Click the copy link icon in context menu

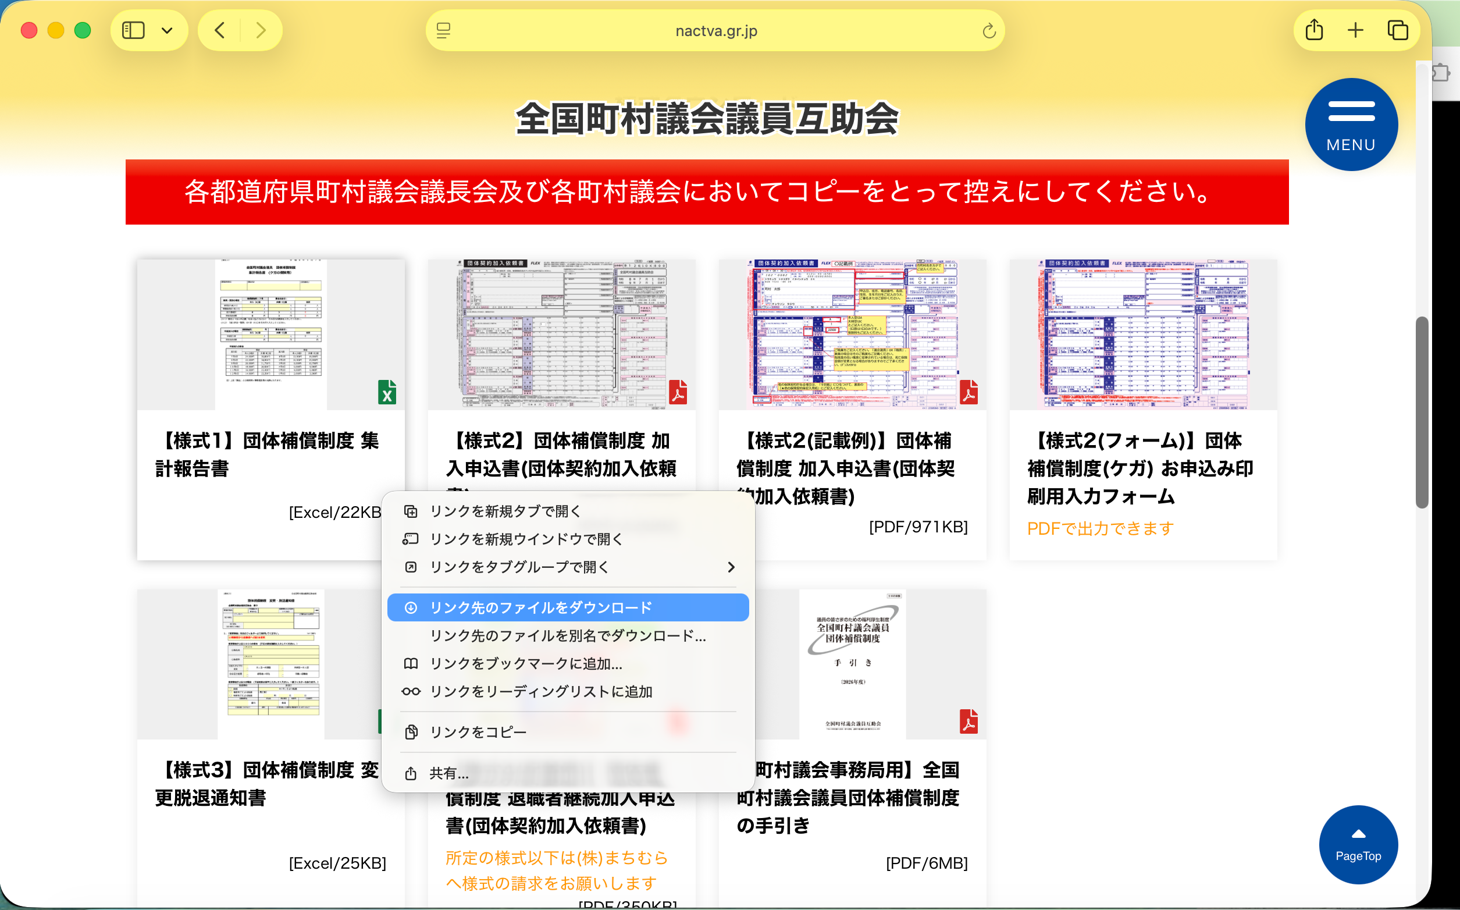tap(411, 732)
